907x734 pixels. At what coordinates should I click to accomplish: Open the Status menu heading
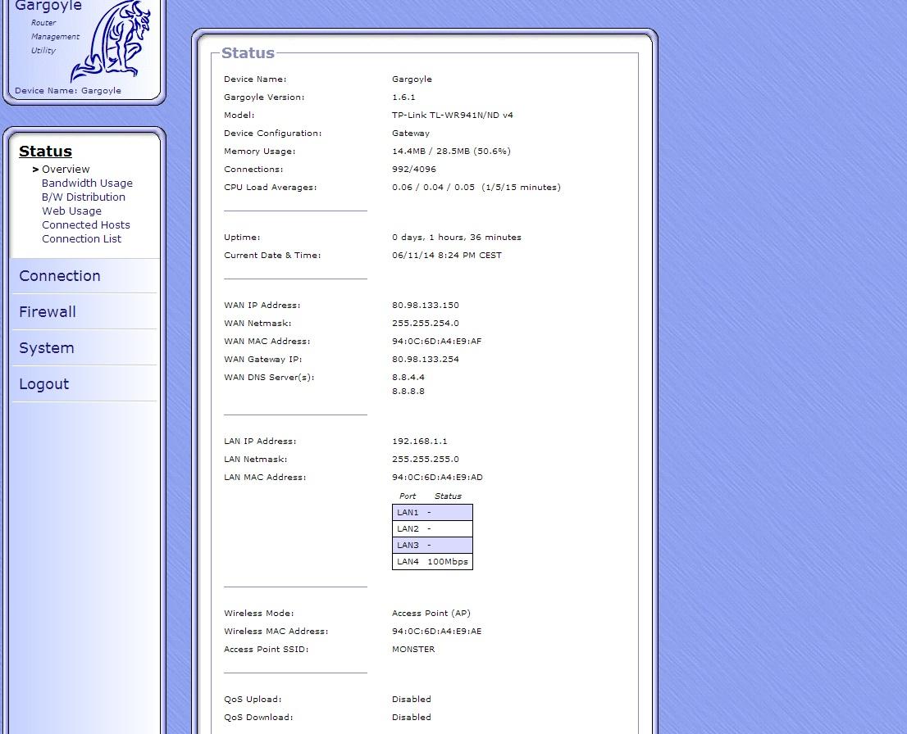pos(45,152)
